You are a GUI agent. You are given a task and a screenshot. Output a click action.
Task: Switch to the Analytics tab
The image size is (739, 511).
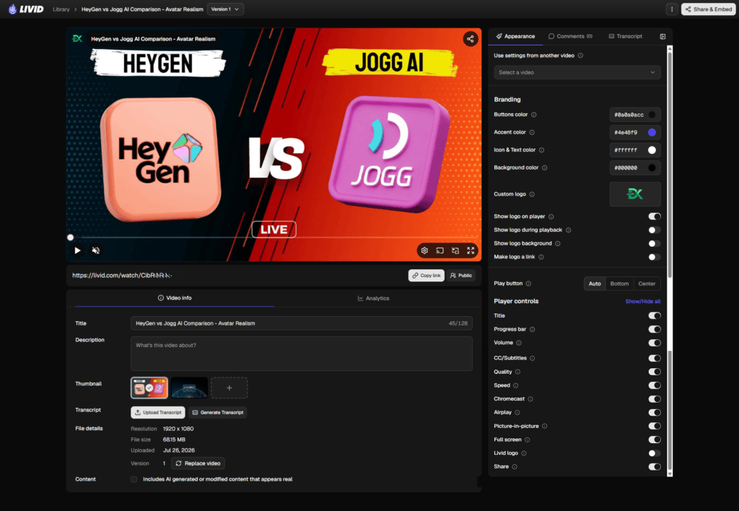373,298
